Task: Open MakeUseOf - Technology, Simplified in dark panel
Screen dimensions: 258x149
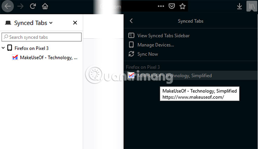Action: [x=191, y=75]
